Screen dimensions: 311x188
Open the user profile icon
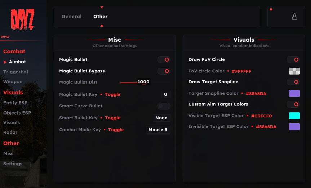click(x=294, y=17)
